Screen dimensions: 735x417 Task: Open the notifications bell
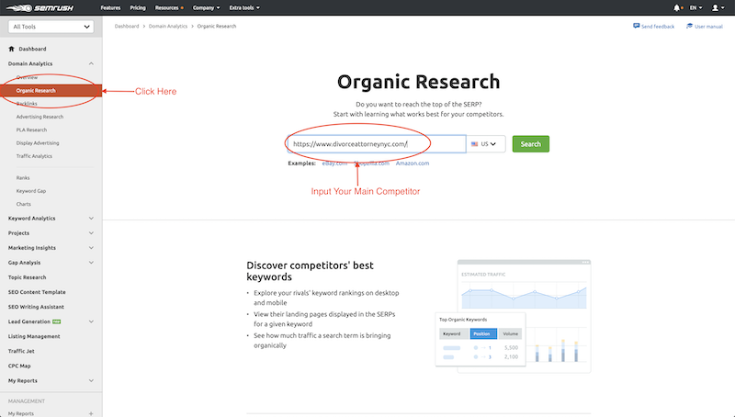pyautogui.click(x=677, y=7)
